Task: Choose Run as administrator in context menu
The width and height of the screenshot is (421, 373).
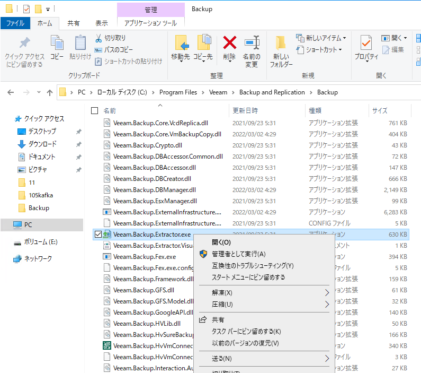Action: (239, 254)
